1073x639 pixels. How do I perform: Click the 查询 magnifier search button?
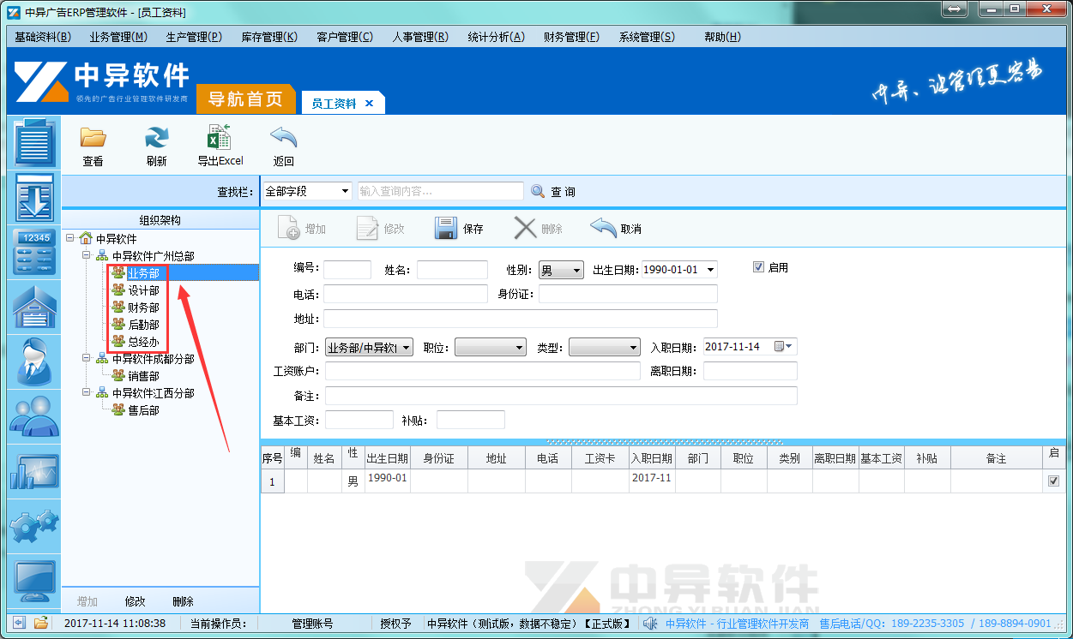[553, 192]
